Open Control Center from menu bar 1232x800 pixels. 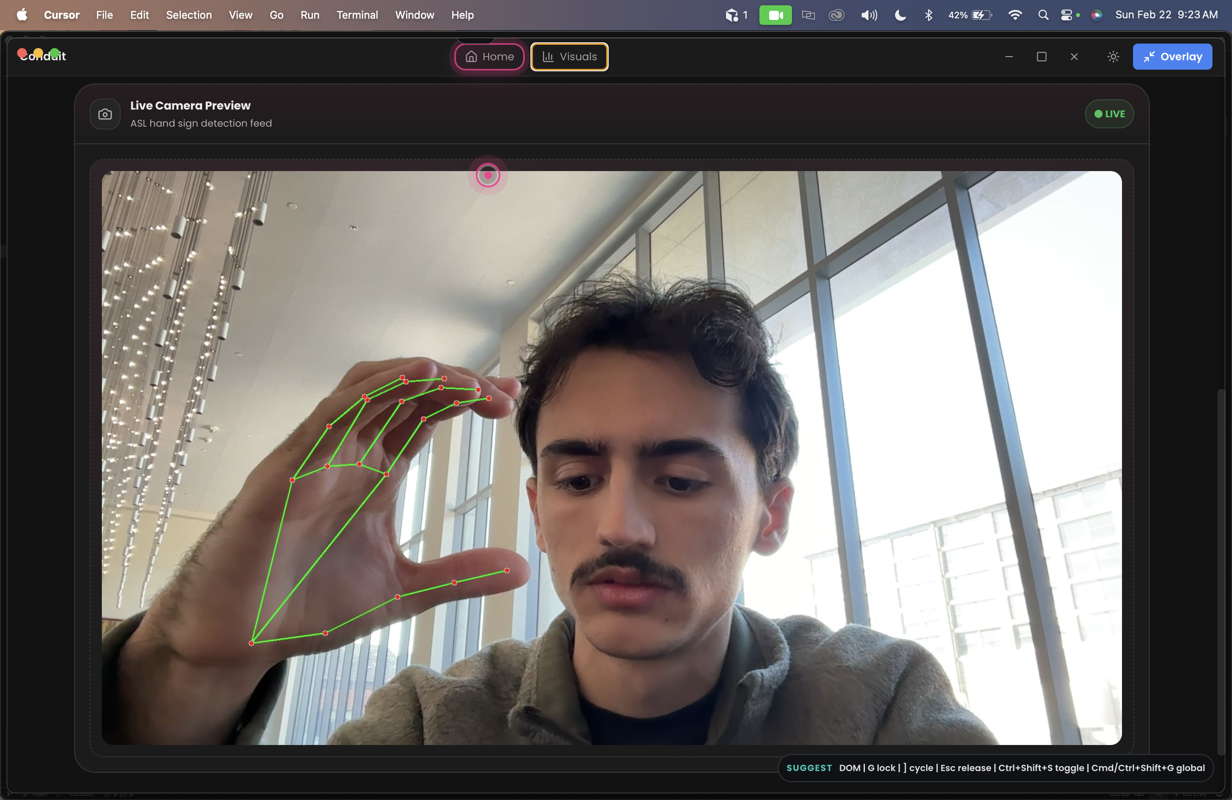pyautogui.click(x=1066, y=15)
